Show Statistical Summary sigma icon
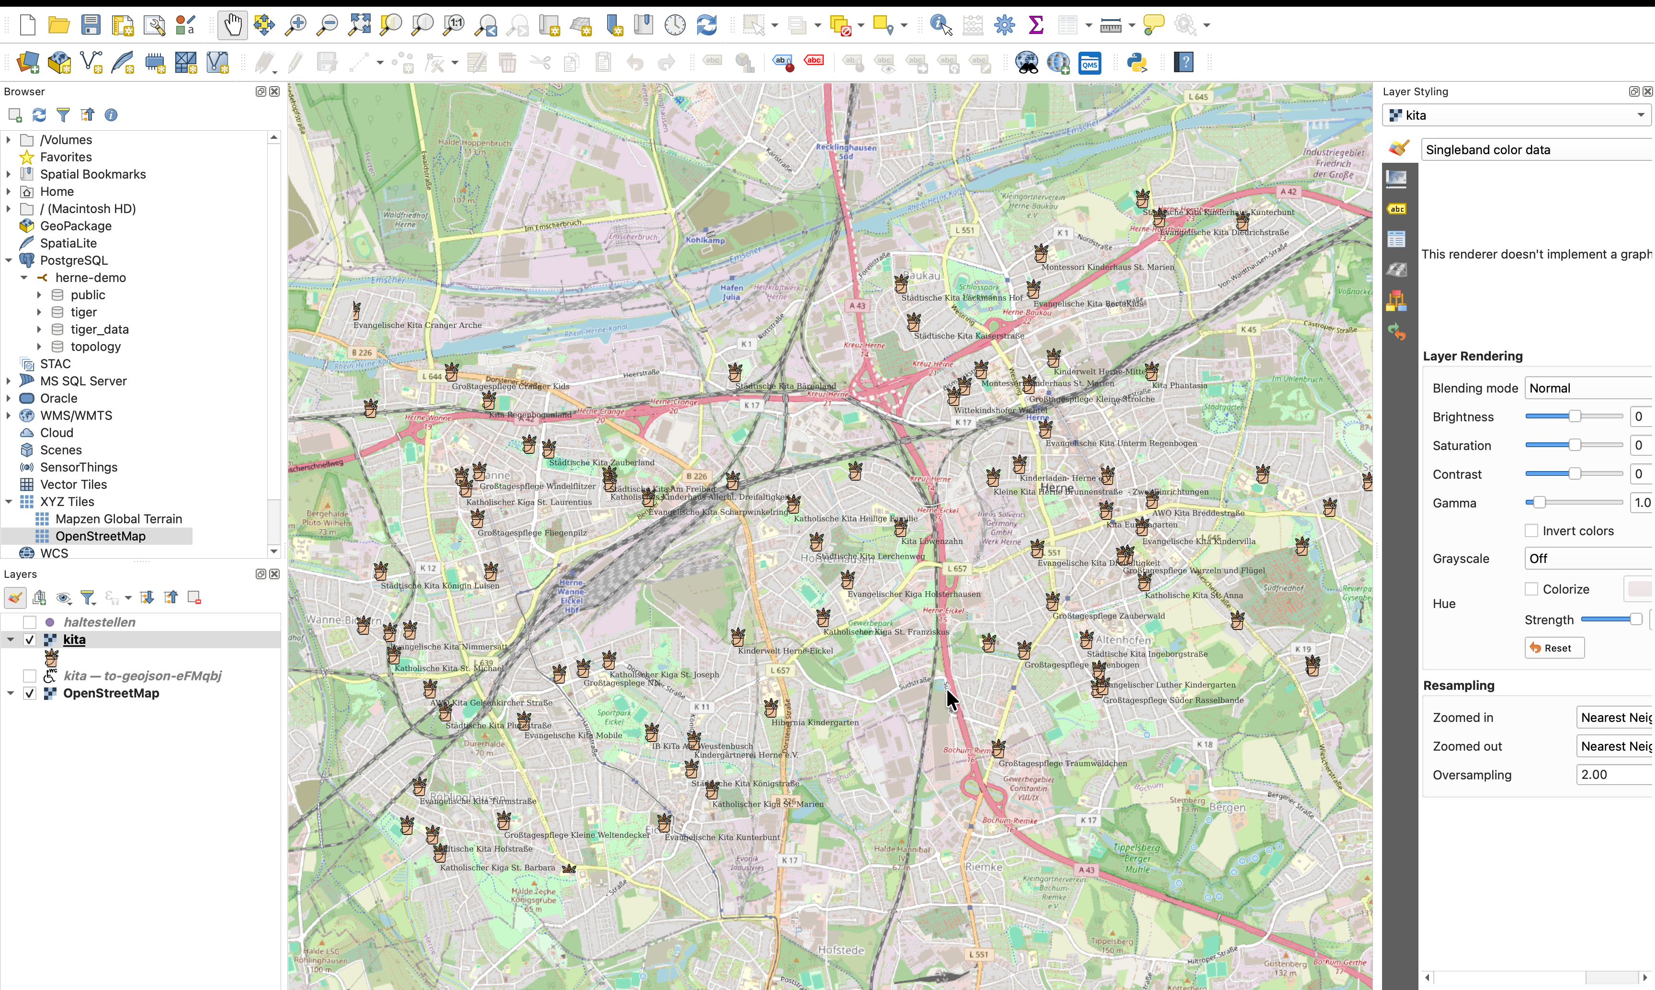 click(1036, 25)
